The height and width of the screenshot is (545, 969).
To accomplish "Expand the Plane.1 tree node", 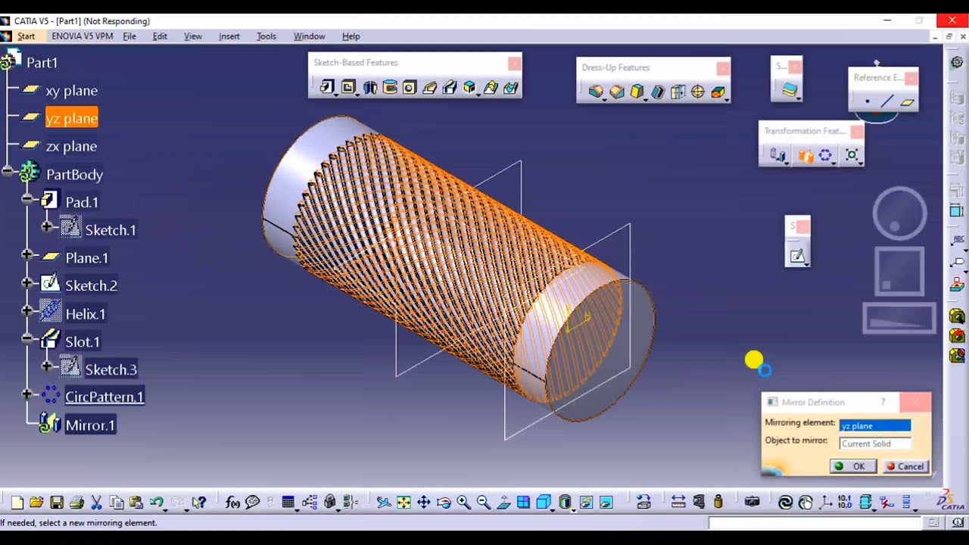I will (x=26, y=256).
